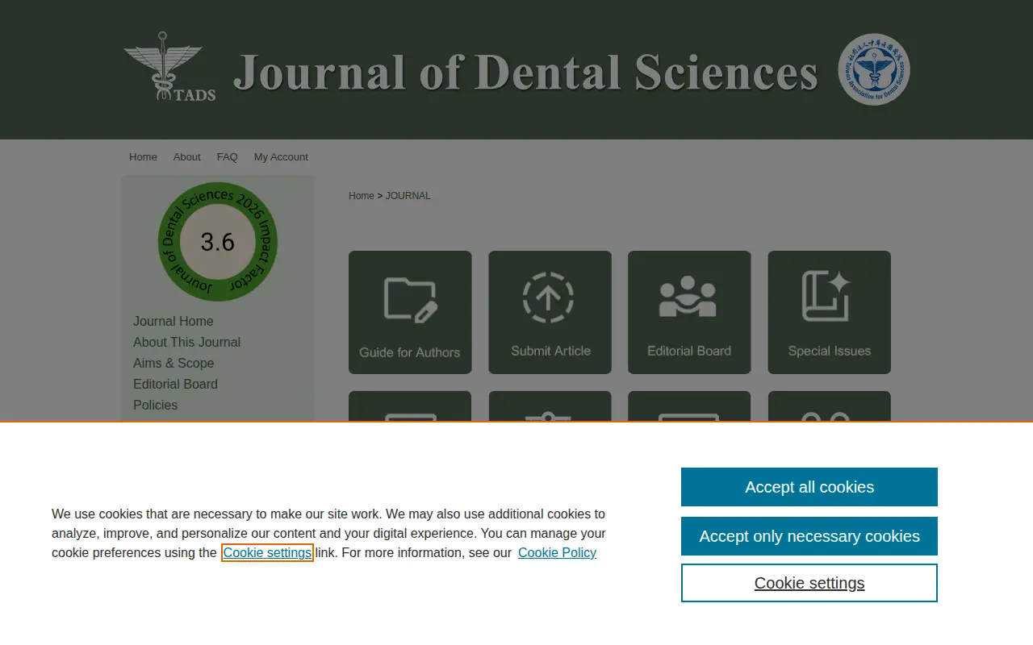Click the JOURNAL breadcrumb text
Image resolution: width=1033 pixels, height=645 pixels.
[408, 196]
